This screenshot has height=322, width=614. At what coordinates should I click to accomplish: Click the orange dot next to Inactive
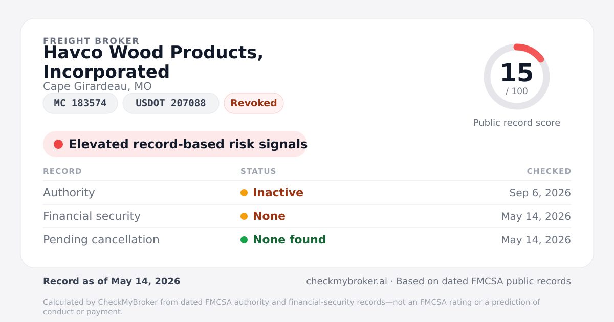pyautogui.click(x=244, y=193)
